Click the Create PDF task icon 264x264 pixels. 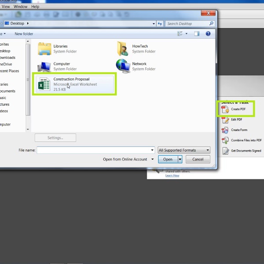click(x=225, y=109)
